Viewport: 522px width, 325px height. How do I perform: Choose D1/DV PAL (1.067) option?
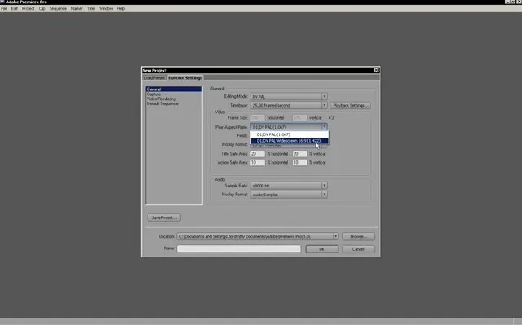point(290,134)
